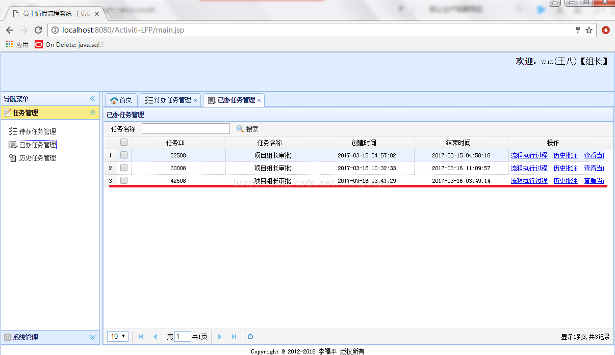Open 历史批注 for task 30008
The height and width of the screenshot is (355, 615).
tap(566, 168)
